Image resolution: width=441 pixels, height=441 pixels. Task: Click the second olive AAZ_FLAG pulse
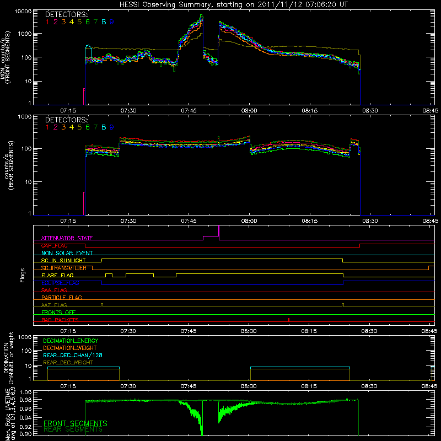pyautogui.click(x=343, y=305)
